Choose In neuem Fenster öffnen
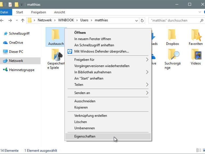 pyautogui.click(x=108, y=39)
